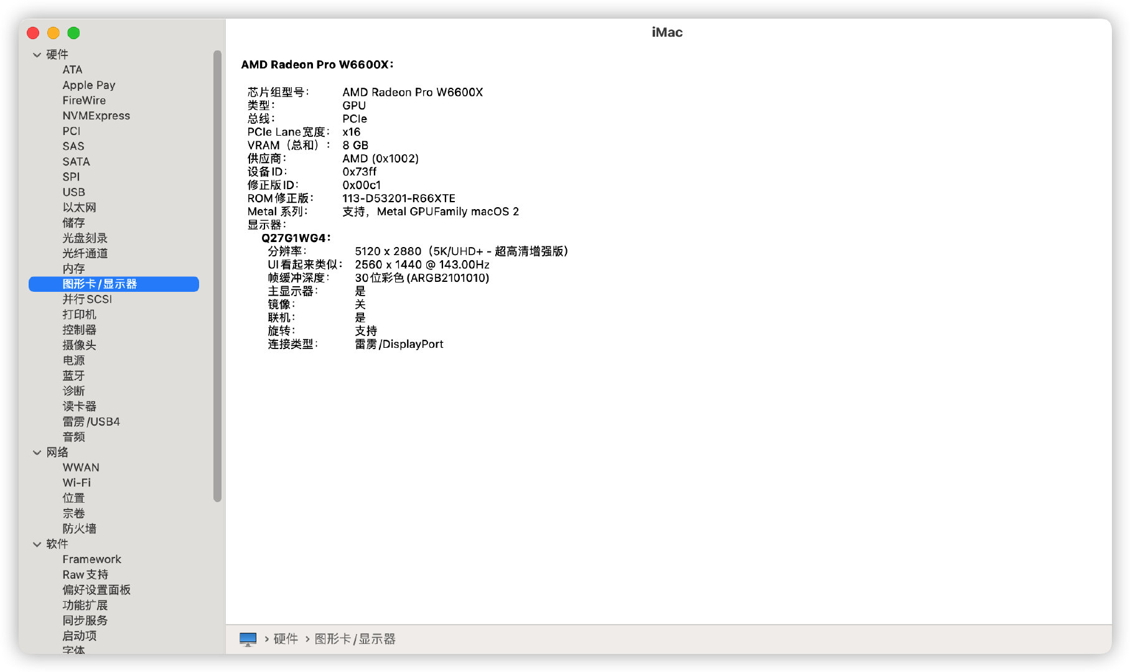
Task: Click 图形卡/显示器 in the bottom path bar
Action: point(355,639)
